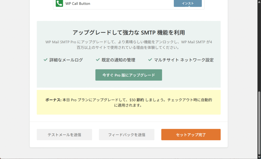Click the マルチサイト ネットワーク設定 feature text

[x=184, y=60]
